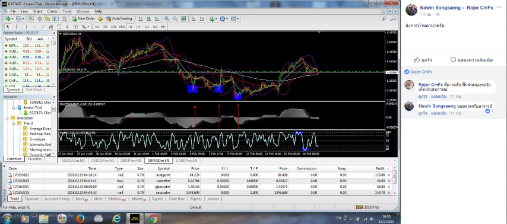This screenshot has height=224, width=507.
Task: Zoom out on the chart
Action: (175, 19)
